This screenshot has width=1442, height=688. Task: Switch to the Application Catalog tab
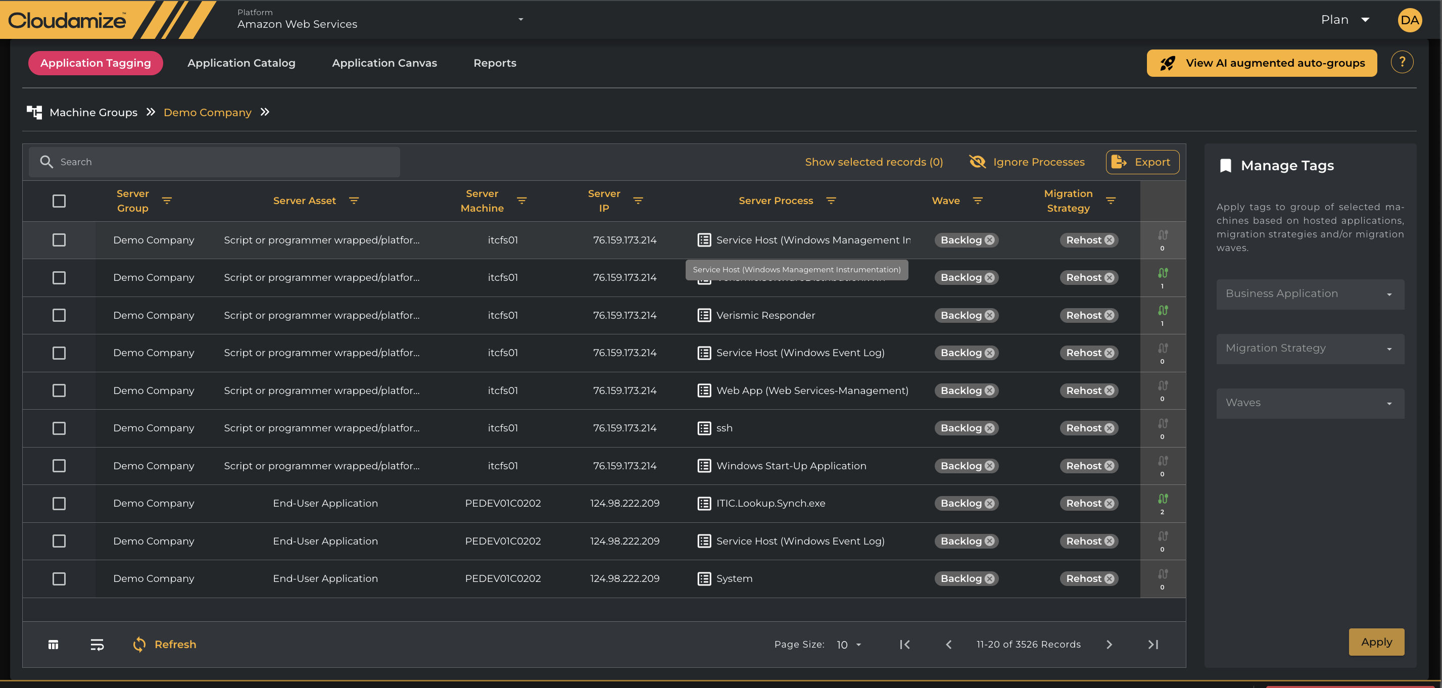point(242,63)
